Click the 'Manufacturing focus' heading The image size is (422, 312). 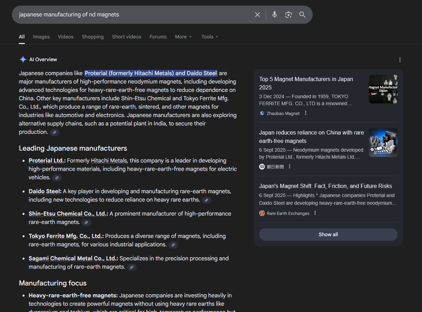pyautogui.click(x=53, y=283)
